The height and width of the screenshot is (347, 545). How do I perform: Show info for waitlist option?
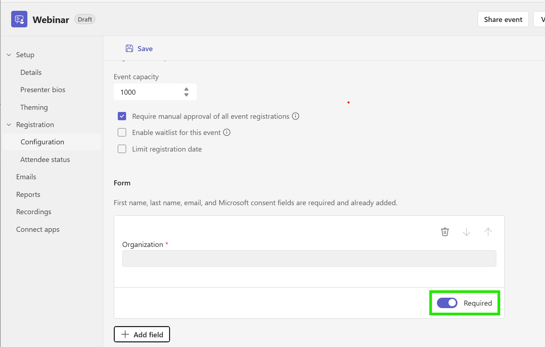[227, 132]
